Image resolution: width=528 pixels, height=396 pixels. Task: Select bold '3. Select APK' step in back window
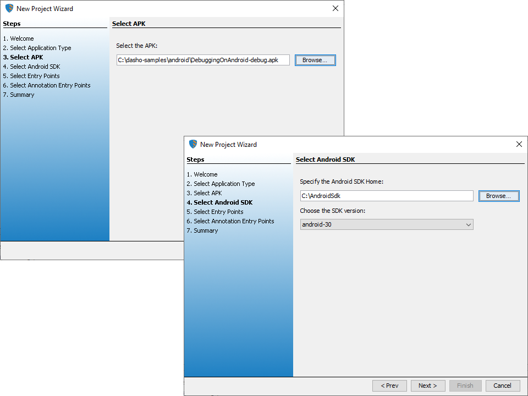(x=23, y=57)
